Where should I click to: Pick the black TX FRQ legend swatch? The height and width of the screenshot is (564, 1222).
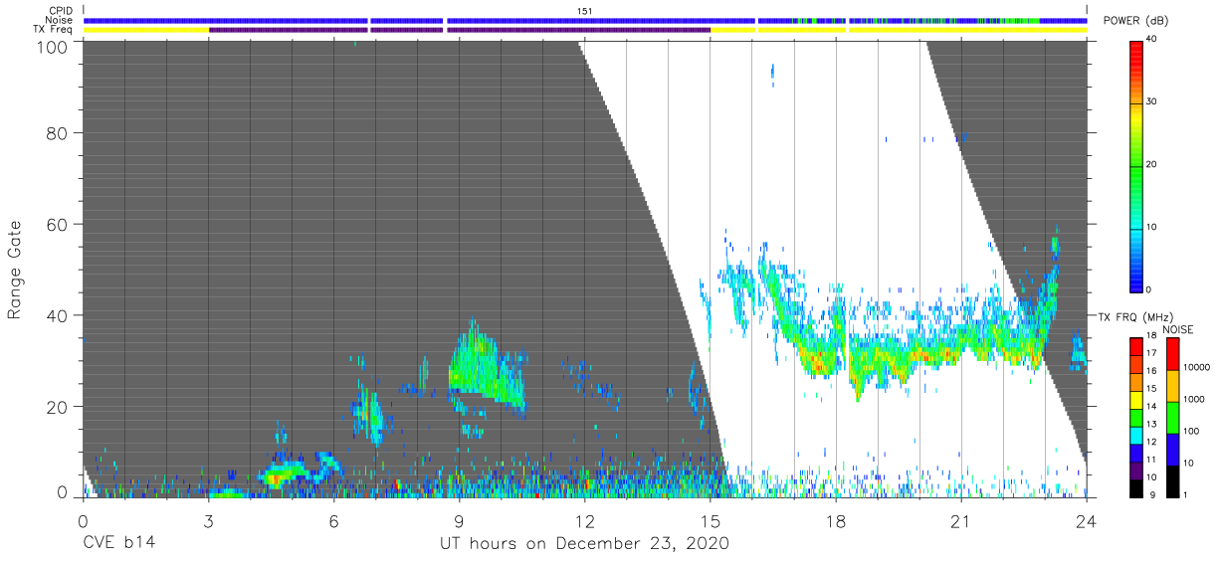pos(1135,489)
